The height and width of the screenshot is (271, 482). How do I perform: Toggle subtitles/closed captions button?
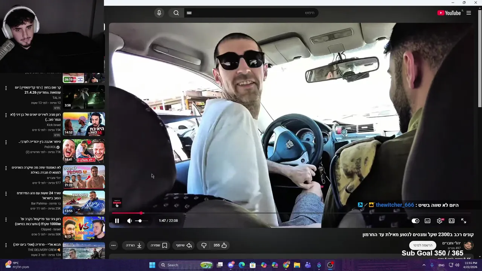tap(427, 221)
